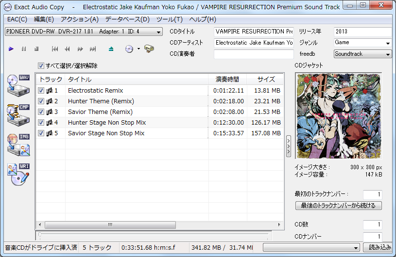The width and height of the screenshot is (396, 257).
Task: Uncheck track 4 Hunter Stage Non Stop Mix
Action: point(41,123)
